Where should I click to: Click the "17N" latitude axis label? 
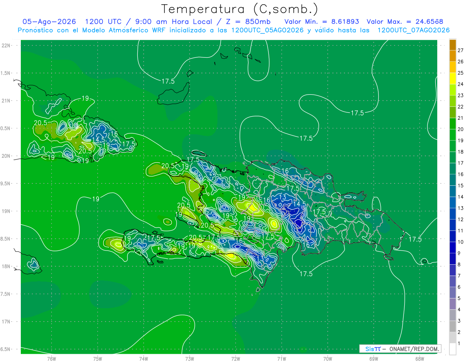6,322
